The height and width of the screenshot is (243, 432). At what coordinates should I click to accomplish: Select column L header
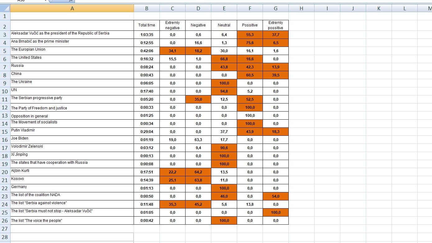coord(405,8)
